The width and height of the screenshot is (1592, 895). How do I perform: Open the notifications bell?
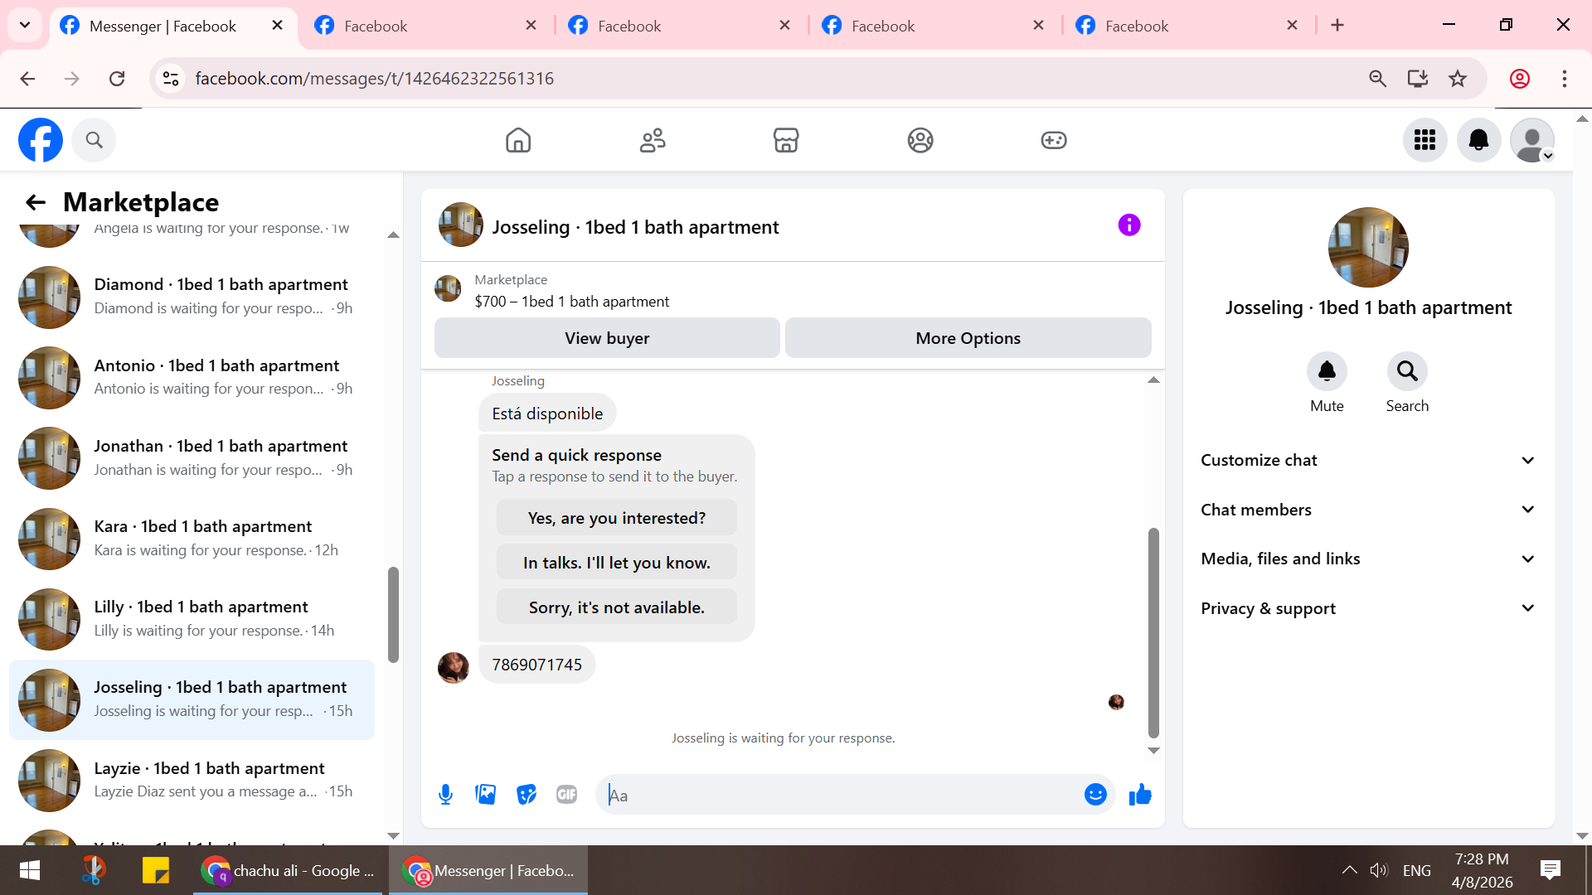click(x=1478, y=140)
